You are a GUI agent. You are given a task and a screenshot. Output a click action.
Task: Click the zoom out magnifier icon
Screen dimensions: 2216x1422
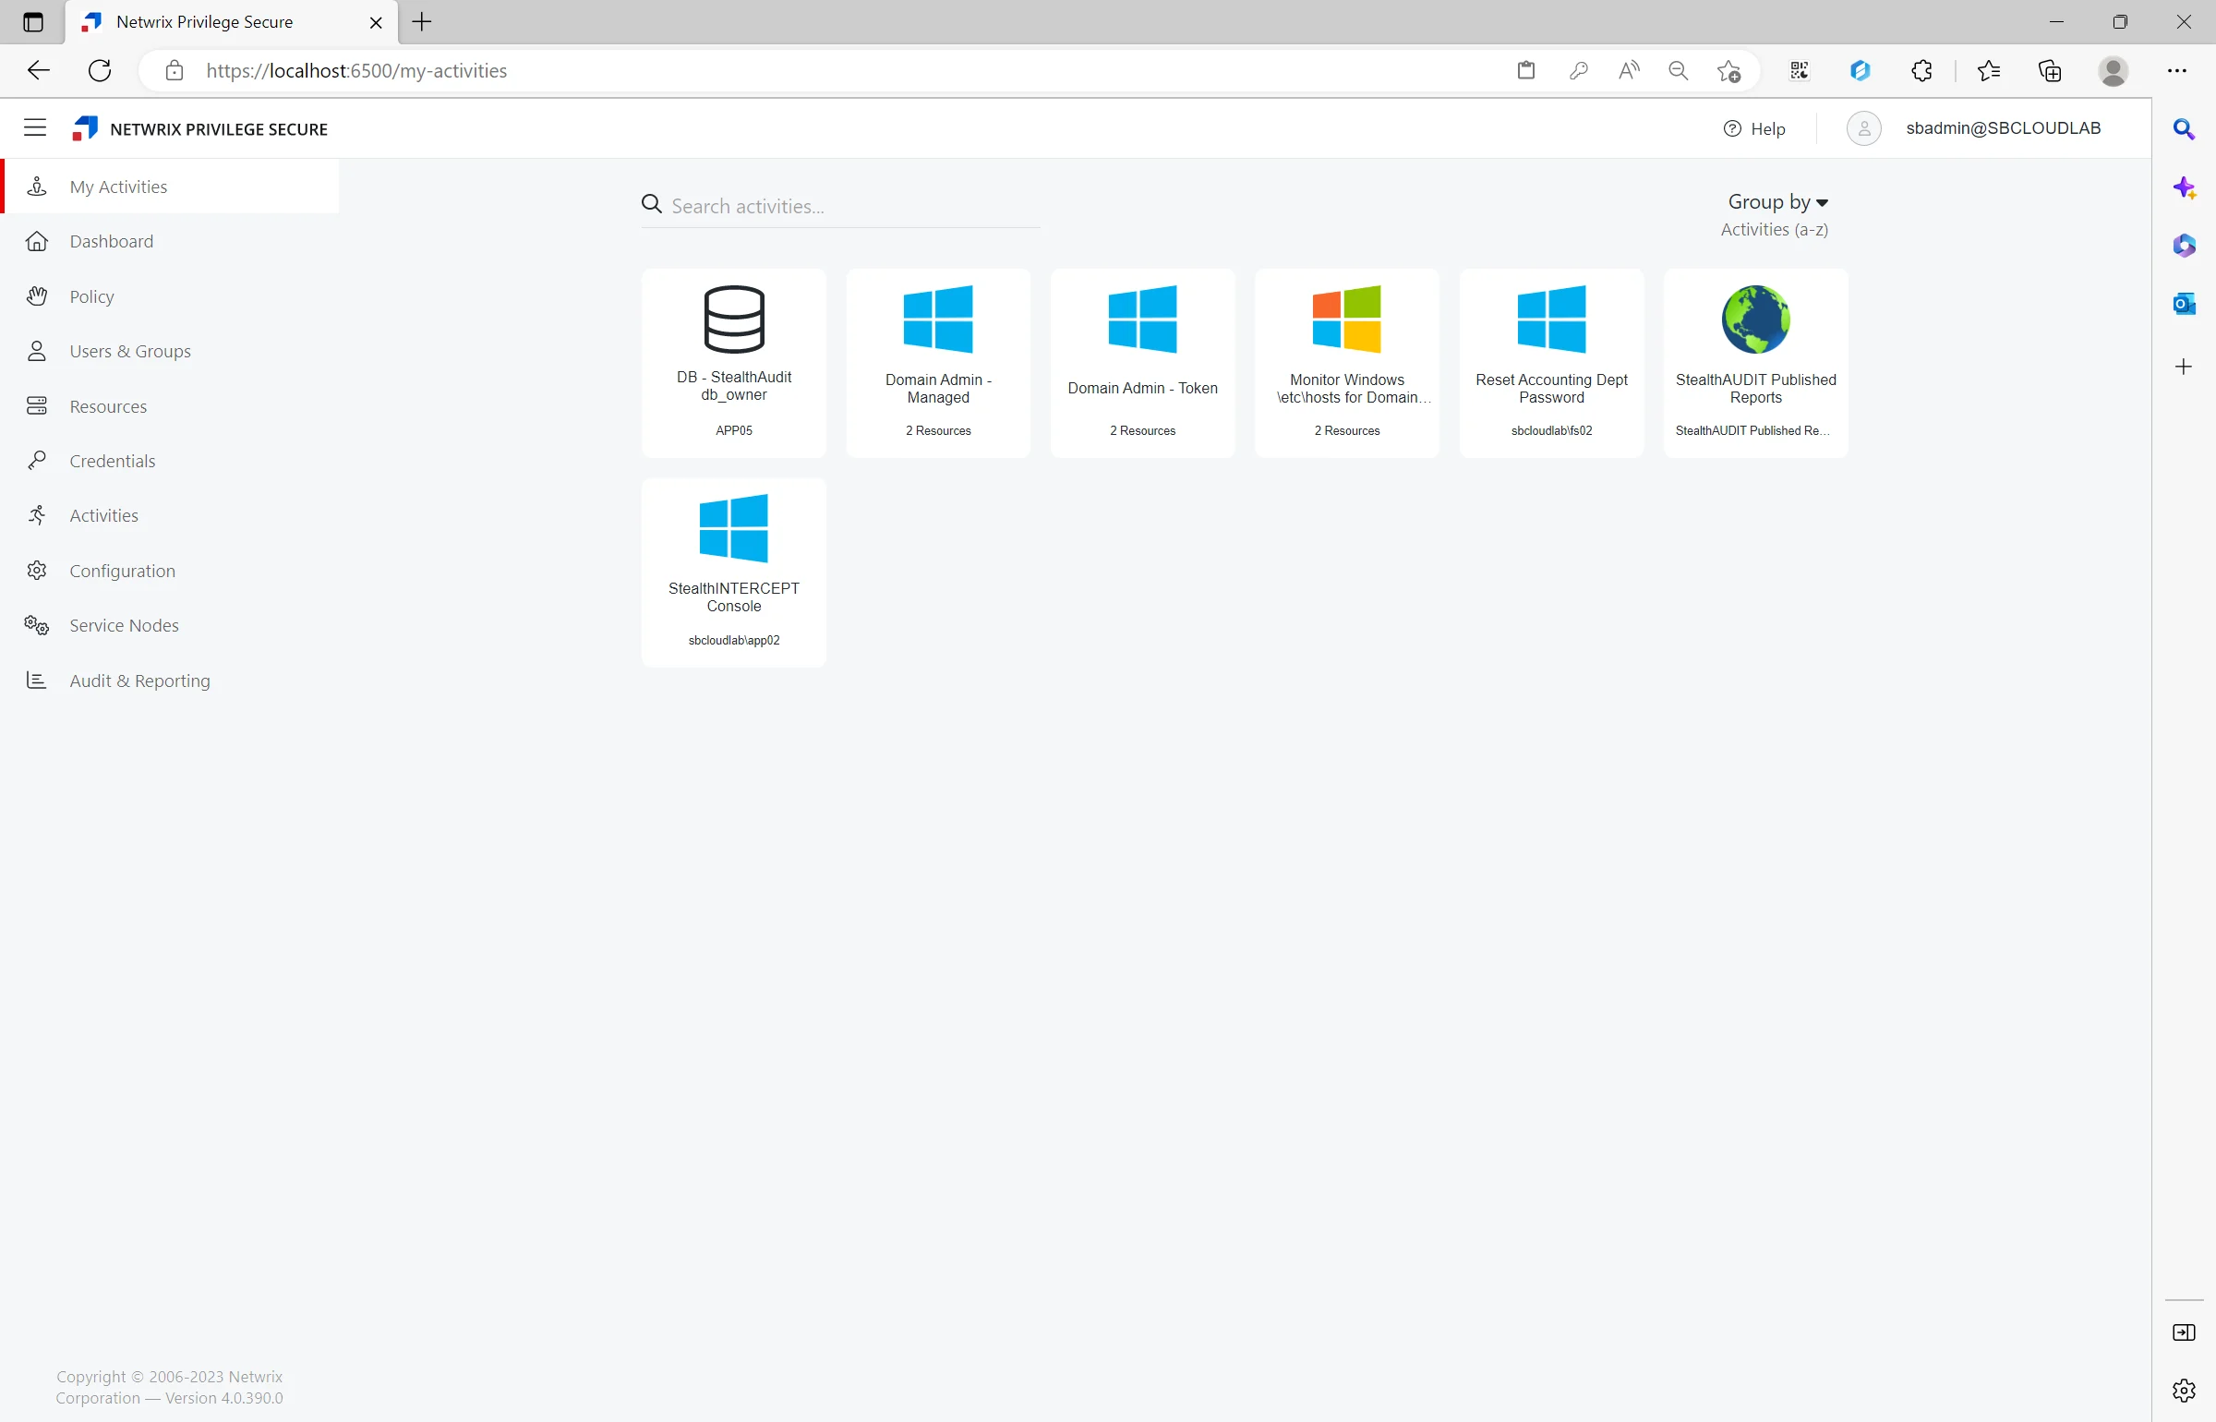point(1679,71)
